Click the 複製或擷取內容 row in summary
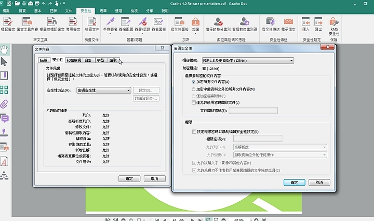The width and height of the screenshot is (374, 221). 87,133
